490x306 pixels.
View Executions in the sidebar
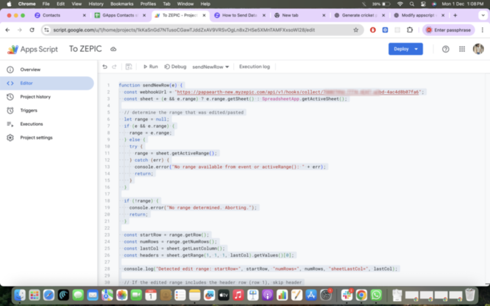coord(31,124)
